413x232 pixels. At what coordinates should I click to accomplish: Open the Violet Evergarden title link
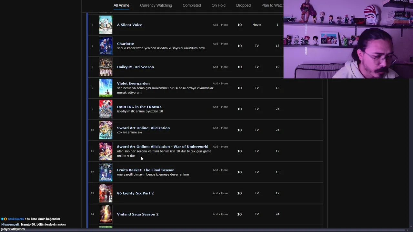[x=133, y=83]
